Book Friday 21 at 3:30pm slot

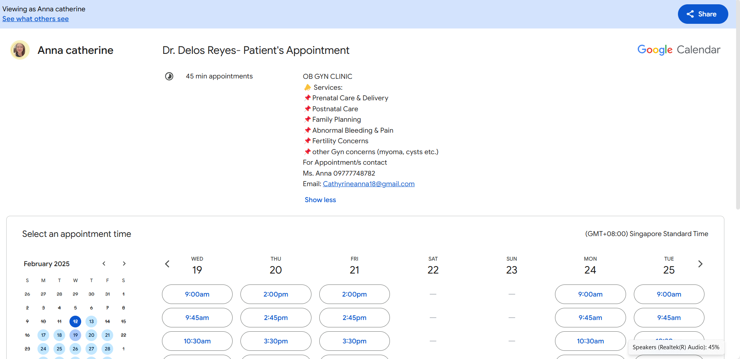click(x=354, y=341)
